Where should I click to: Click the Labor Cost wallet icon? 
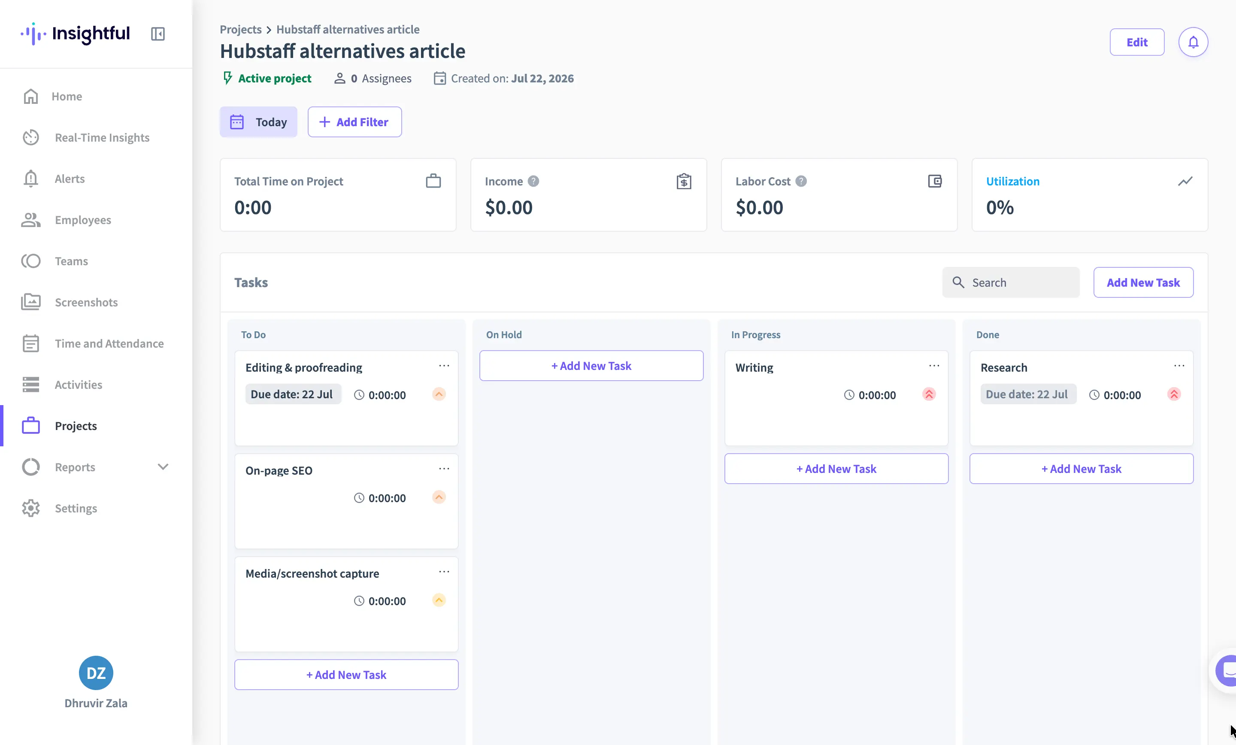[x=935, y=181]
